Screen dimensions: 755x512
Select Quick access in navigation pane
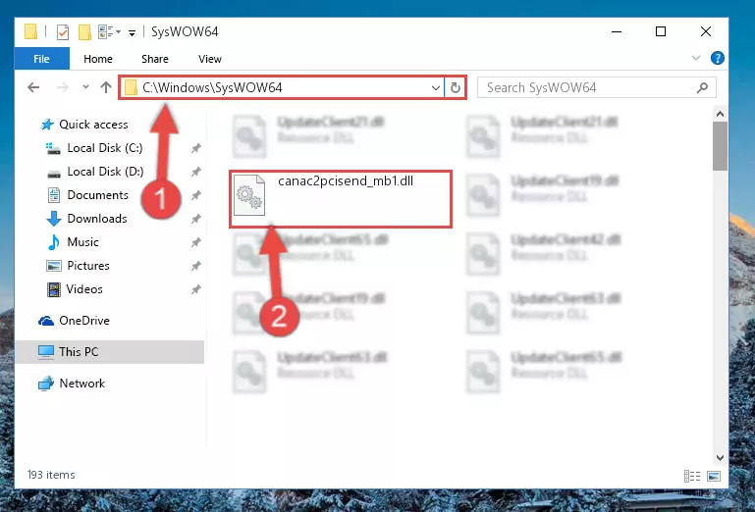point(93,125)
